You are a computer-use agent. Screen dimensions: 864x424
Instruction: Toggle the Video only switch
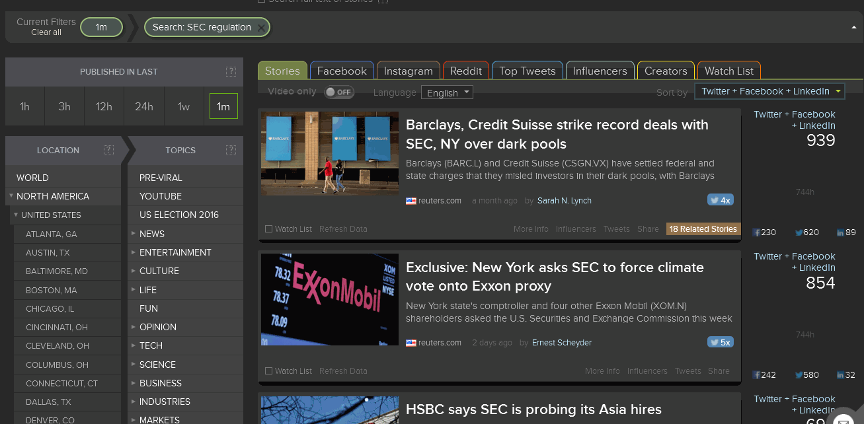tap(339, 92)
